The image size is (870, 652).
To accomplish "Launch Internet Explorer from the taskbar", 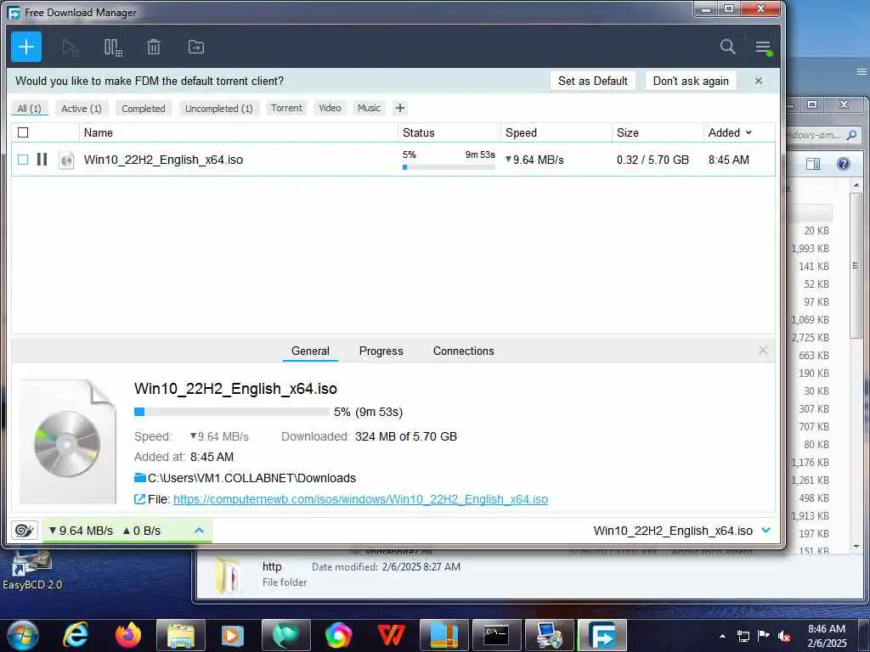I will [x=75, y=635].
